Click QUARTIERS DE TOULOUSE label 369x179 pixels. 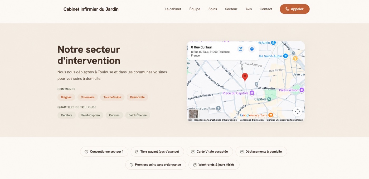tap(77, 107)
